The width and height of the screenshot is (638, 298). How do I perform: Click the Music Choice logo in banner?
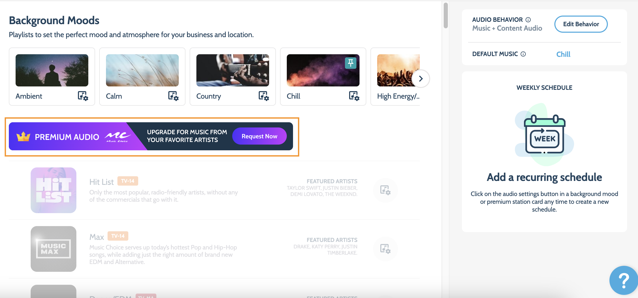pyautogui.click(x=117, y=137)
